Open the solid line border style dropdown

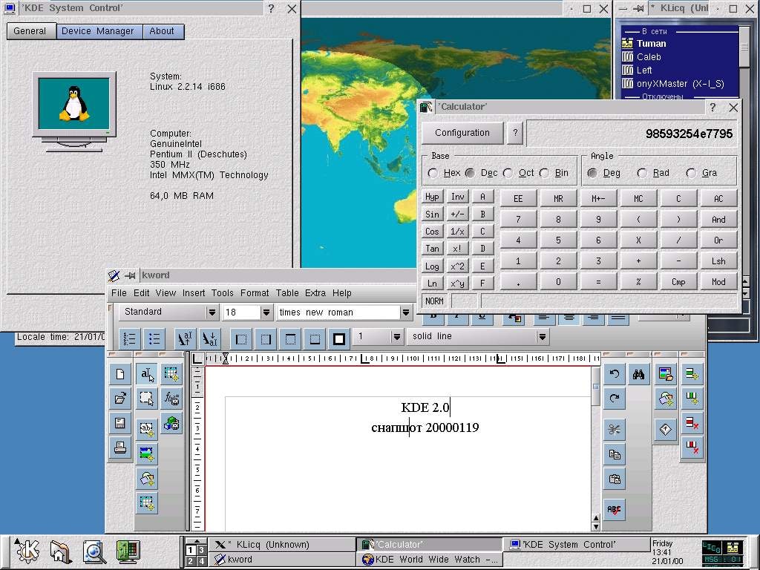tap(543, 336)
